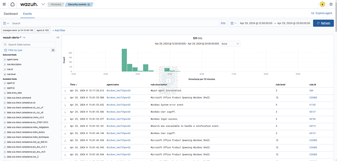Click Explore agent link
This screenshot has height=161, width=337.
(x=322, y=13)
